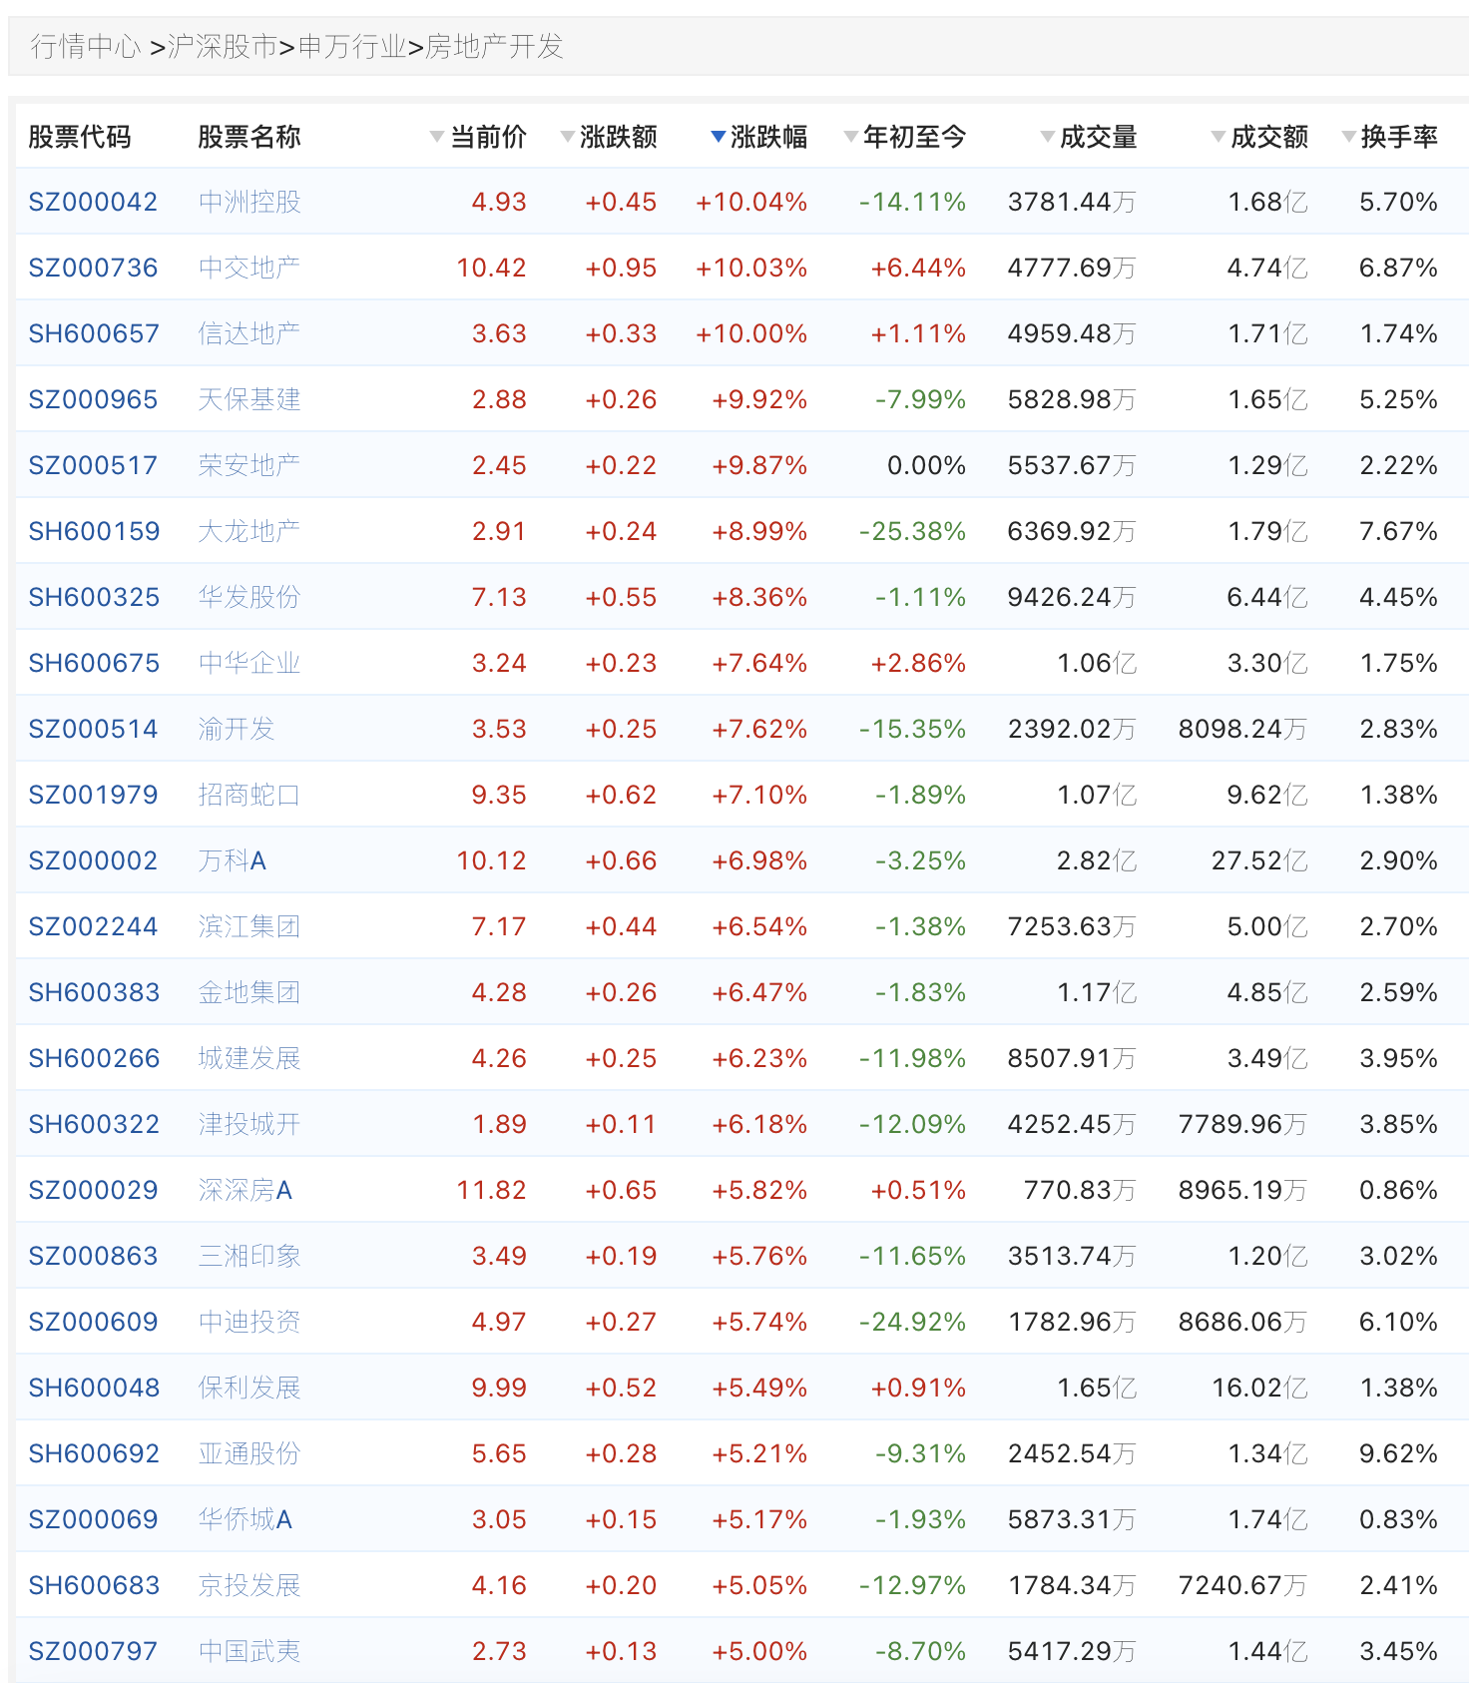Screen dimensions: 1469x1683
Task: Click stock code SZ000736
Action: (x=93, y=268)
